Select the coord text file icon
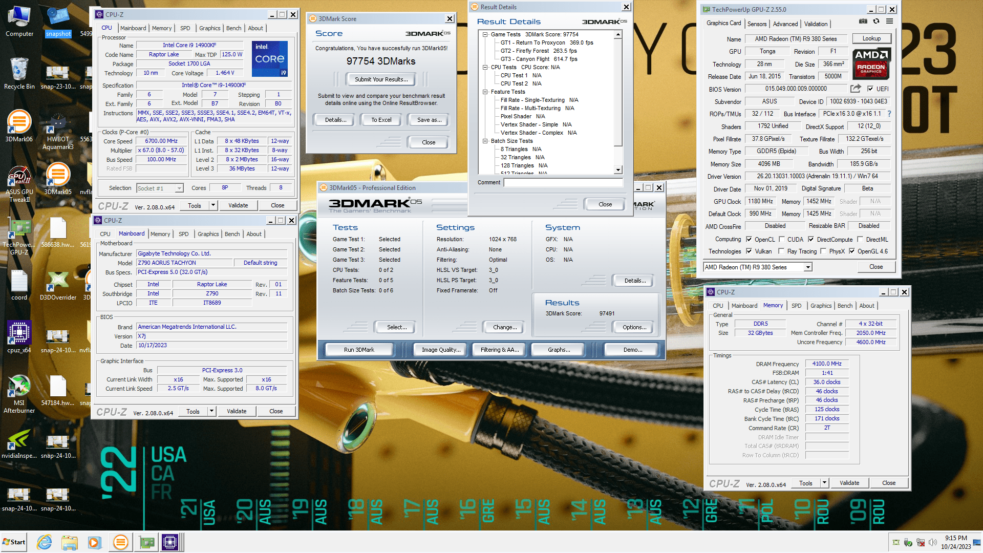983x553 pixels. pos(19,284)
